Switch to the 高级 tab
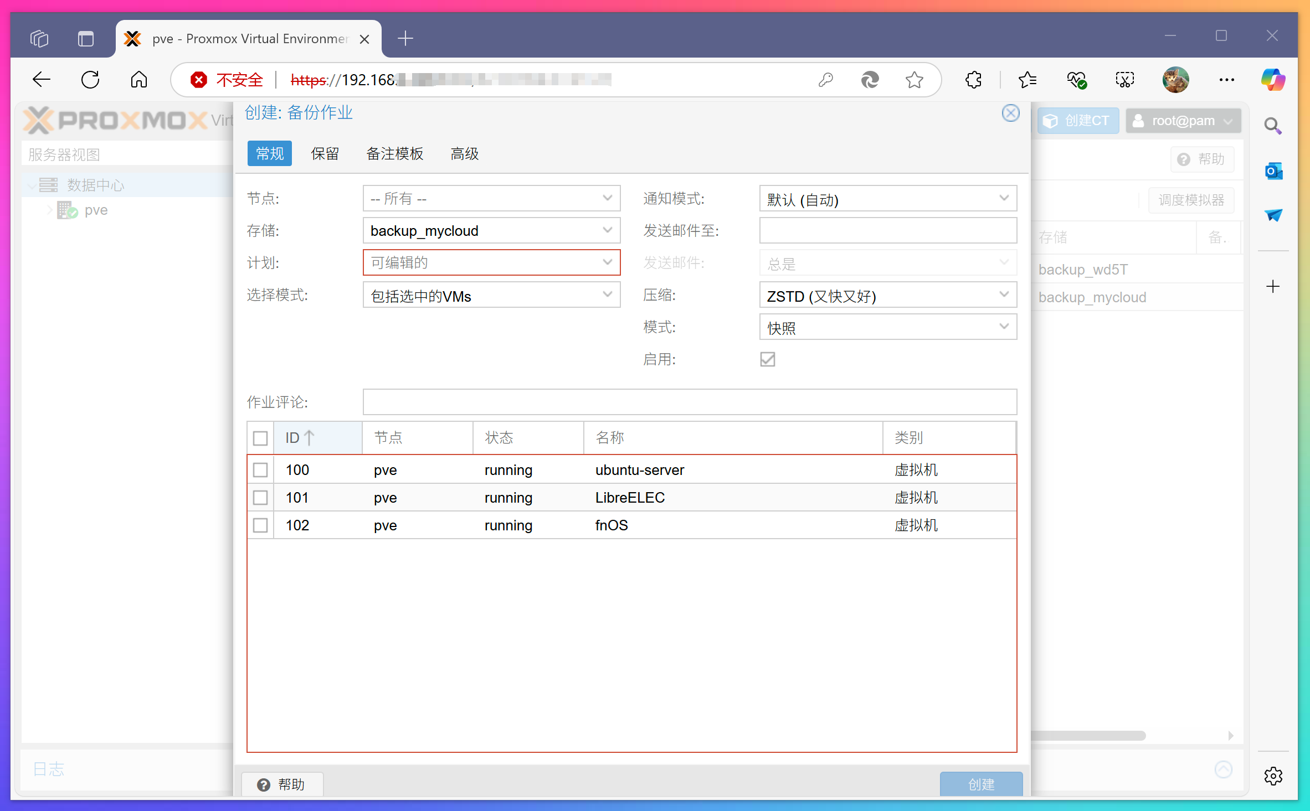 (464, 153)
